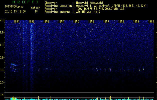157x100 pixels.
Task: Click the 1.1 kHz axis label
Action: point(2,32)
